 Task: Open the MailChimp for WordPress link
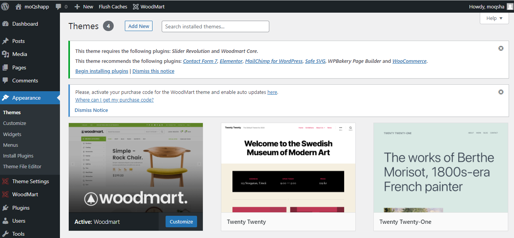coord(274,61)
